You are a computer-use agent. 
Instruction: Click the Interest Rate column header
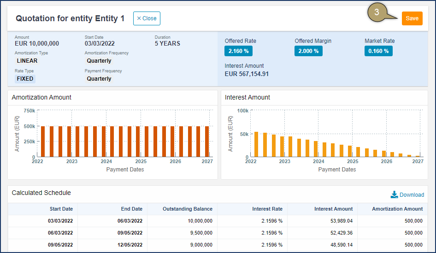coord(267,209)
